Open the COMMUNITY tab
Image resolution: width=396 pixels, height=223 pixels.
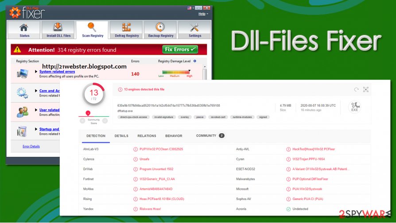click(x=210, y=136)
